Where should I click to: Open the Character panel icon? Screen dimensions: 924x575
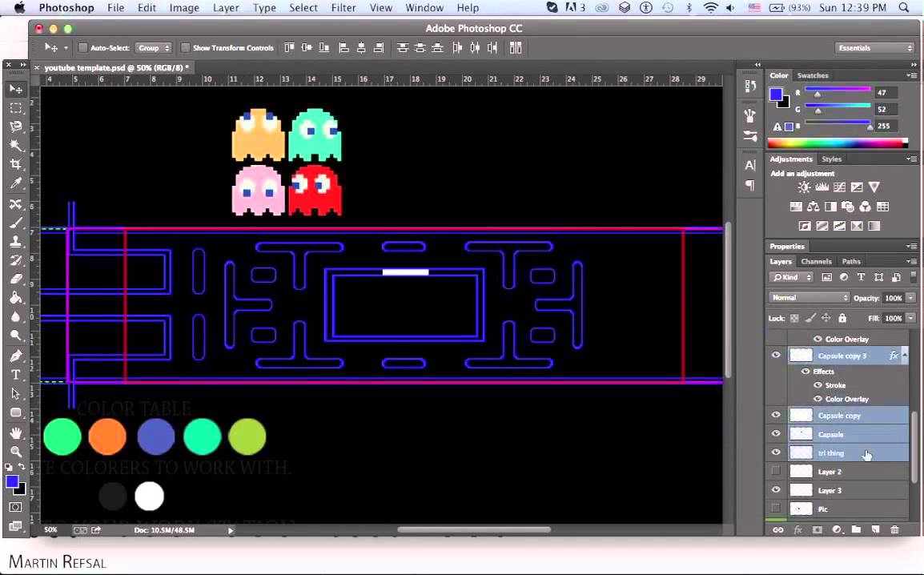tap(750, 166)
